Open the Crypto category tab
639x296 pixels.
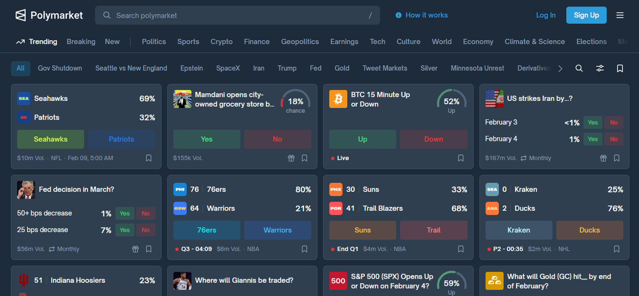[222, 41]
